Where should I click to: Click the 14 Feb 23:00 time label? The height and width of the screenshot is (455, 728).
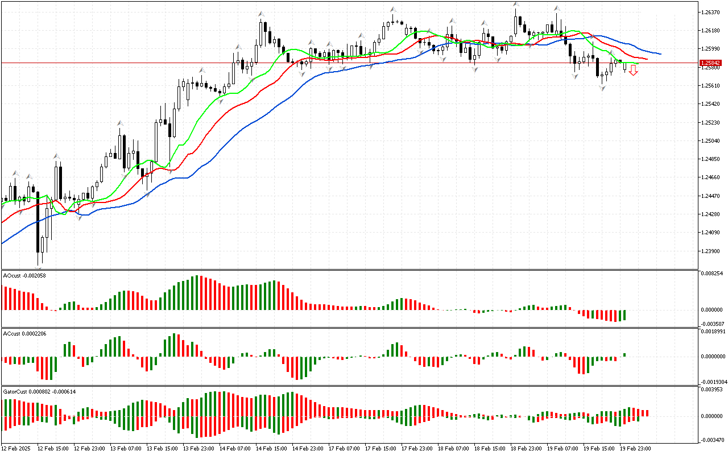pyautogui.click(x=308, y=448)
